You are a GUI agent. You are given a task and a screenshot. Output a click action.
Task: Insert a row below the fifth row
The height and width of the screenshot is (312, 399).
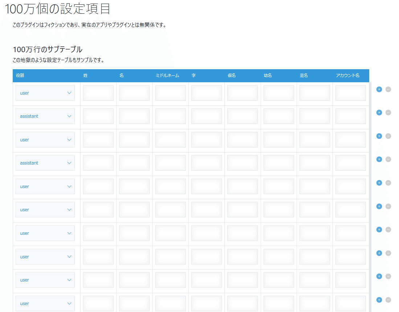click(x=379, y=183)
